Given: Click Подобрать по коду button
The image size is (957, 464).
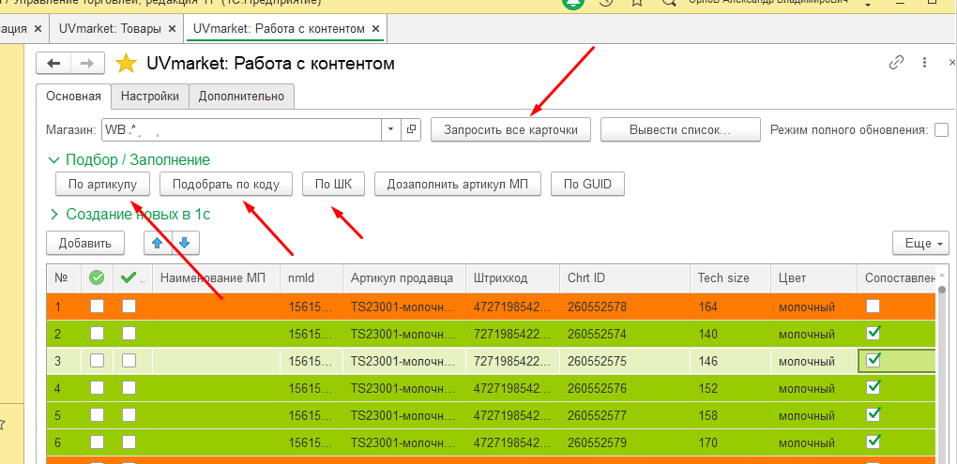Looking at the screenshot, I should (x=226, y=184).
